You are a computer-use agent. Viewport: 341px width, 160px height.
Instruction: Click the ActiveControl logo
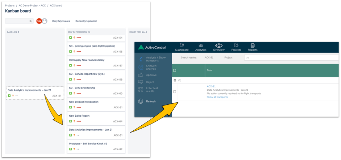point(152,47)
